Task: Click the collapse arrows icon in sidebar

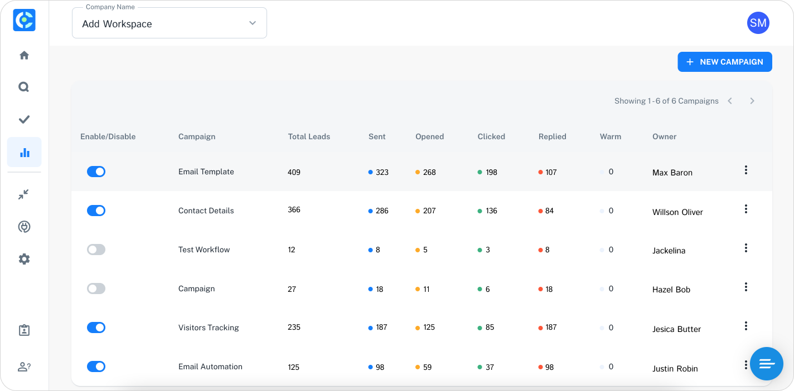Action: (x=24, y=194)
